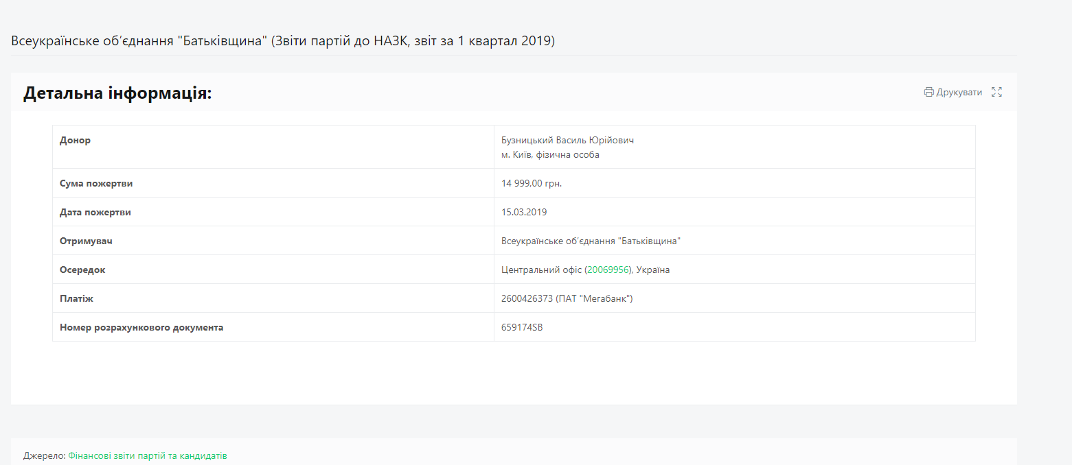Select document number 659174SB
This screenshot has height=465, width=1072.
[523, 328]
